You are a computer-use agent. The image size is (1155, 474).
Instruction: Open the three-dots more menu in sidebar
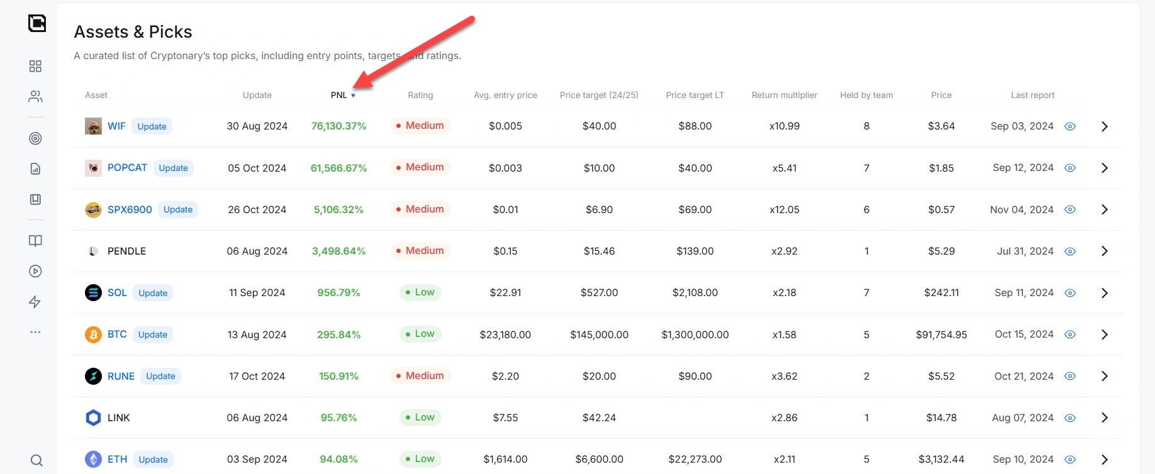tap(35, 332)
